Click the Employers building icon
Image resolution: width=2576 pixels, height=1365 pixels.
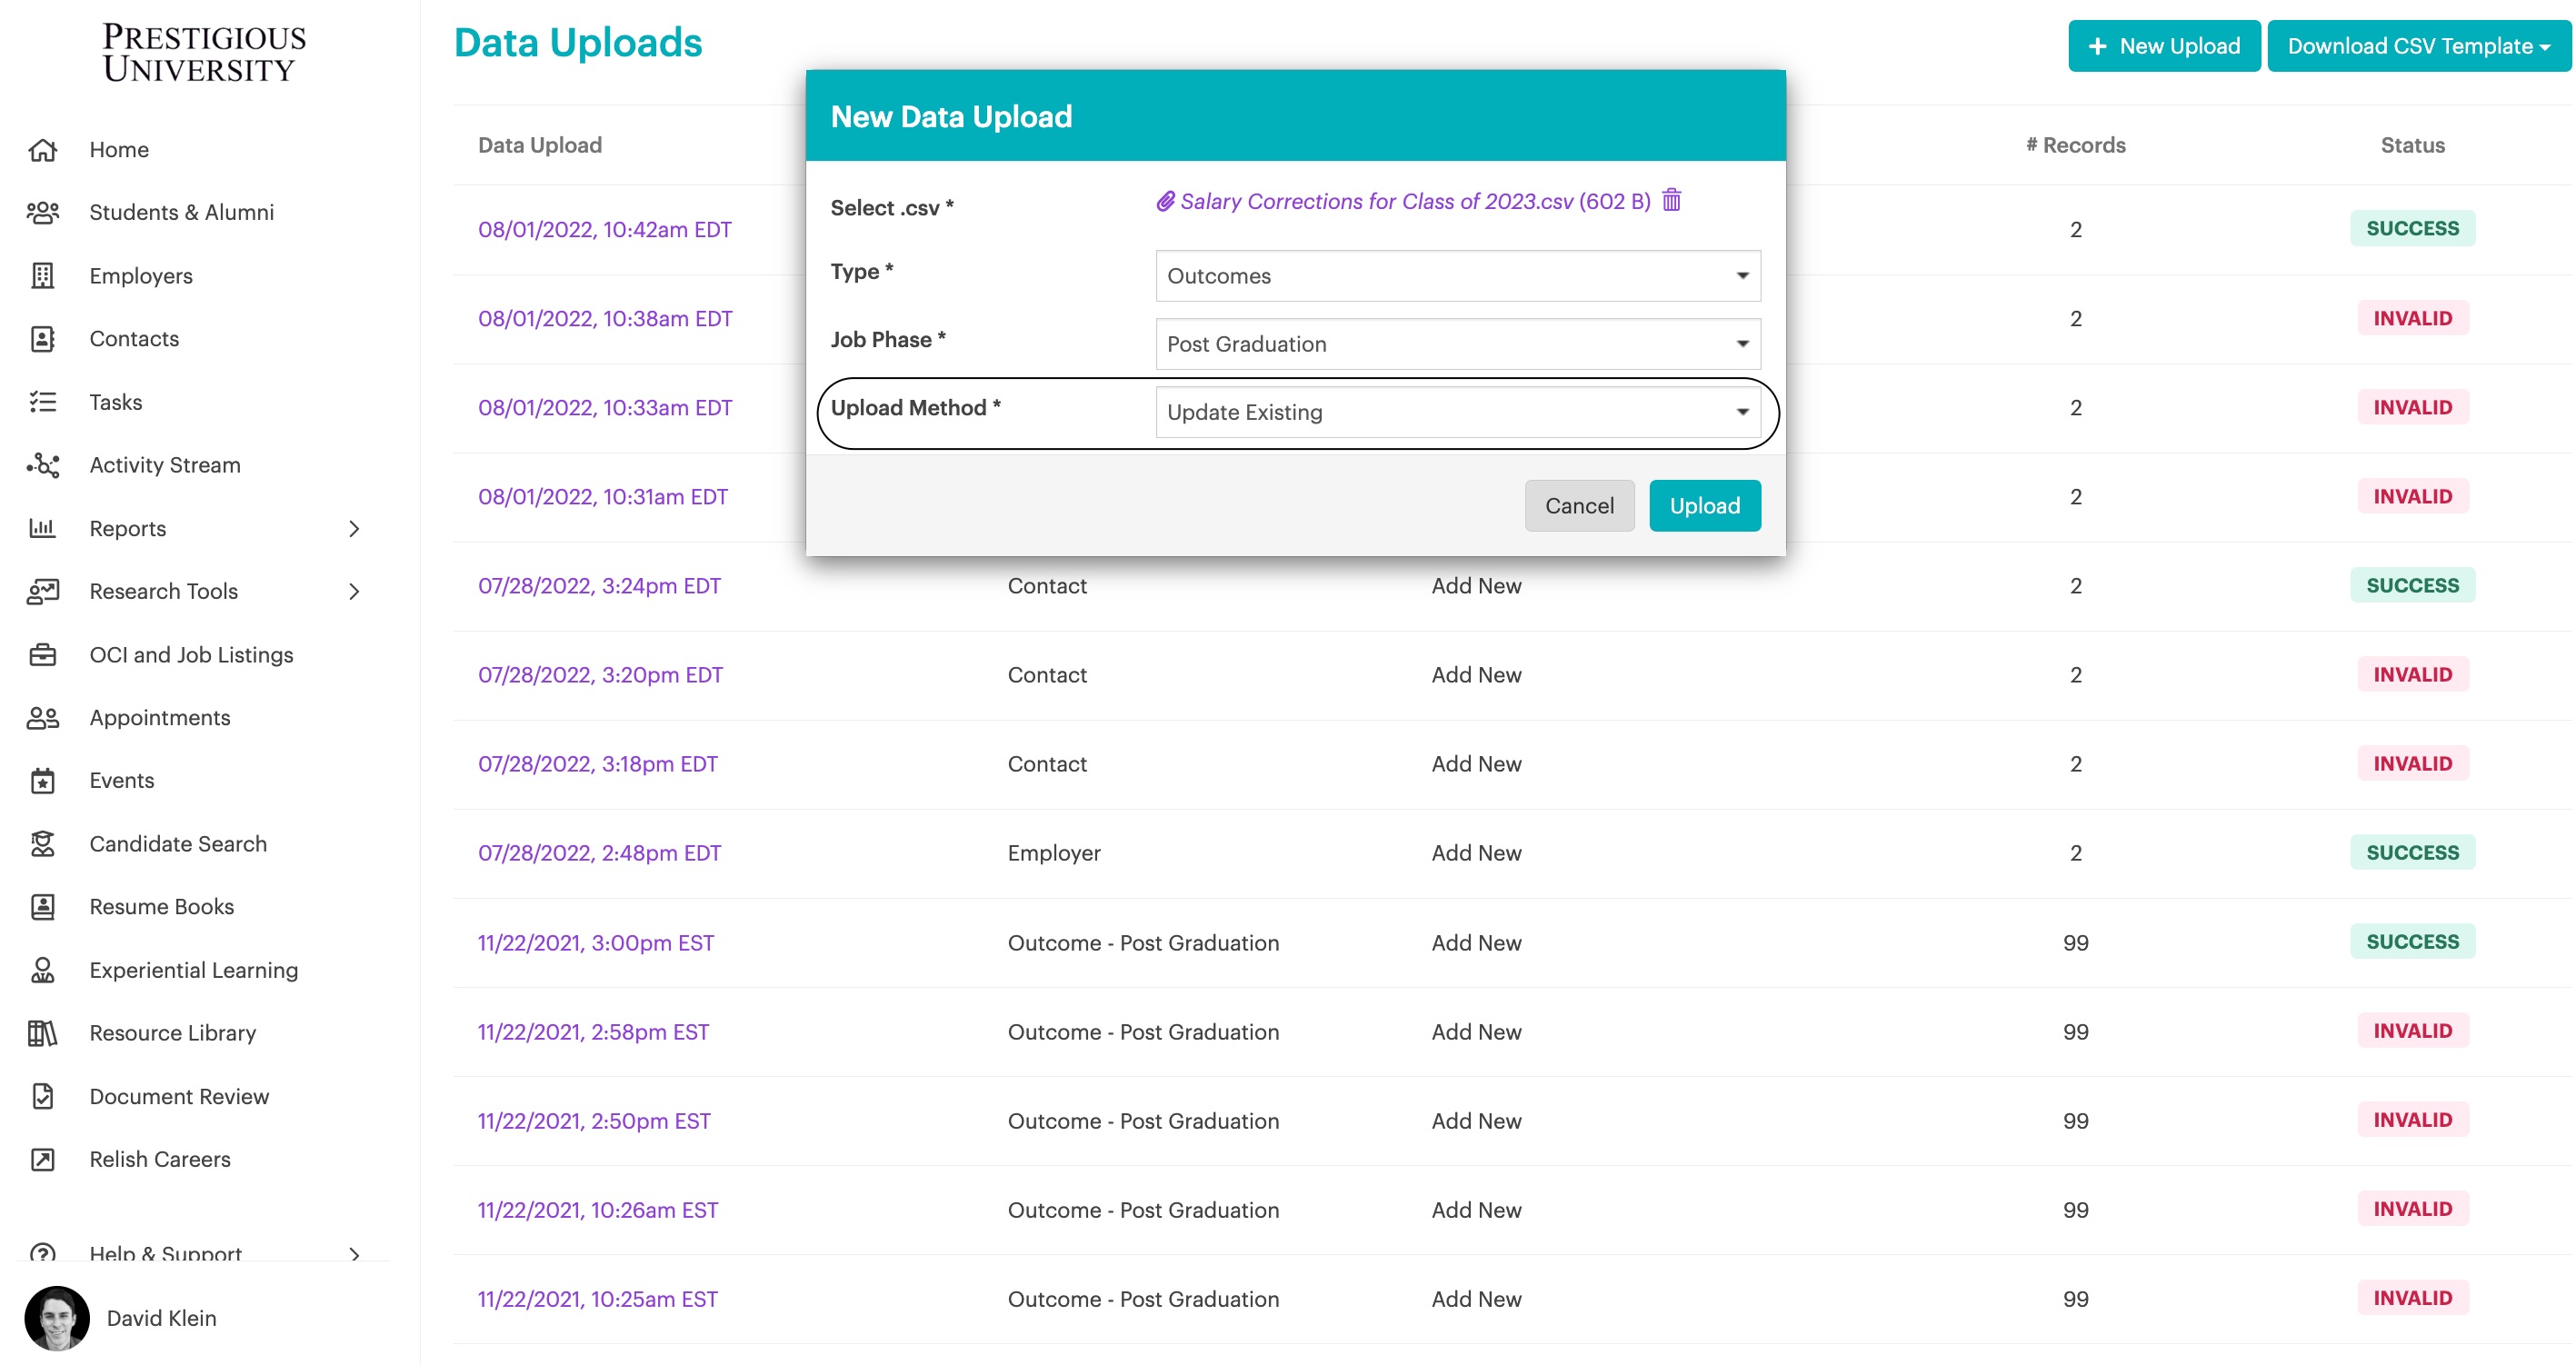click(x=42, y=276)
